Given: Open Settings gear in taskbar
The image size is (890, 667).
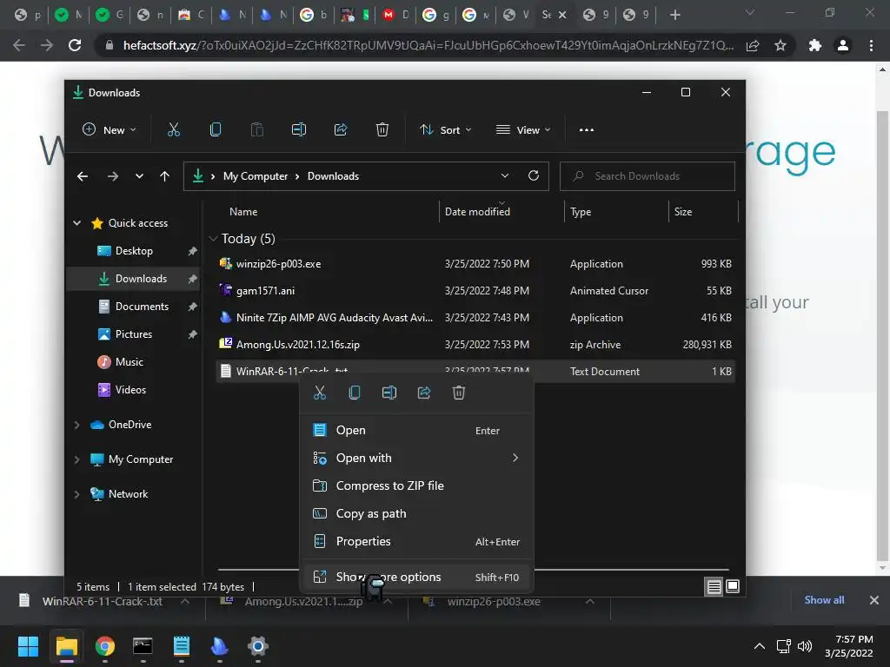Looking at the screenshot, I should click(257, 646).
